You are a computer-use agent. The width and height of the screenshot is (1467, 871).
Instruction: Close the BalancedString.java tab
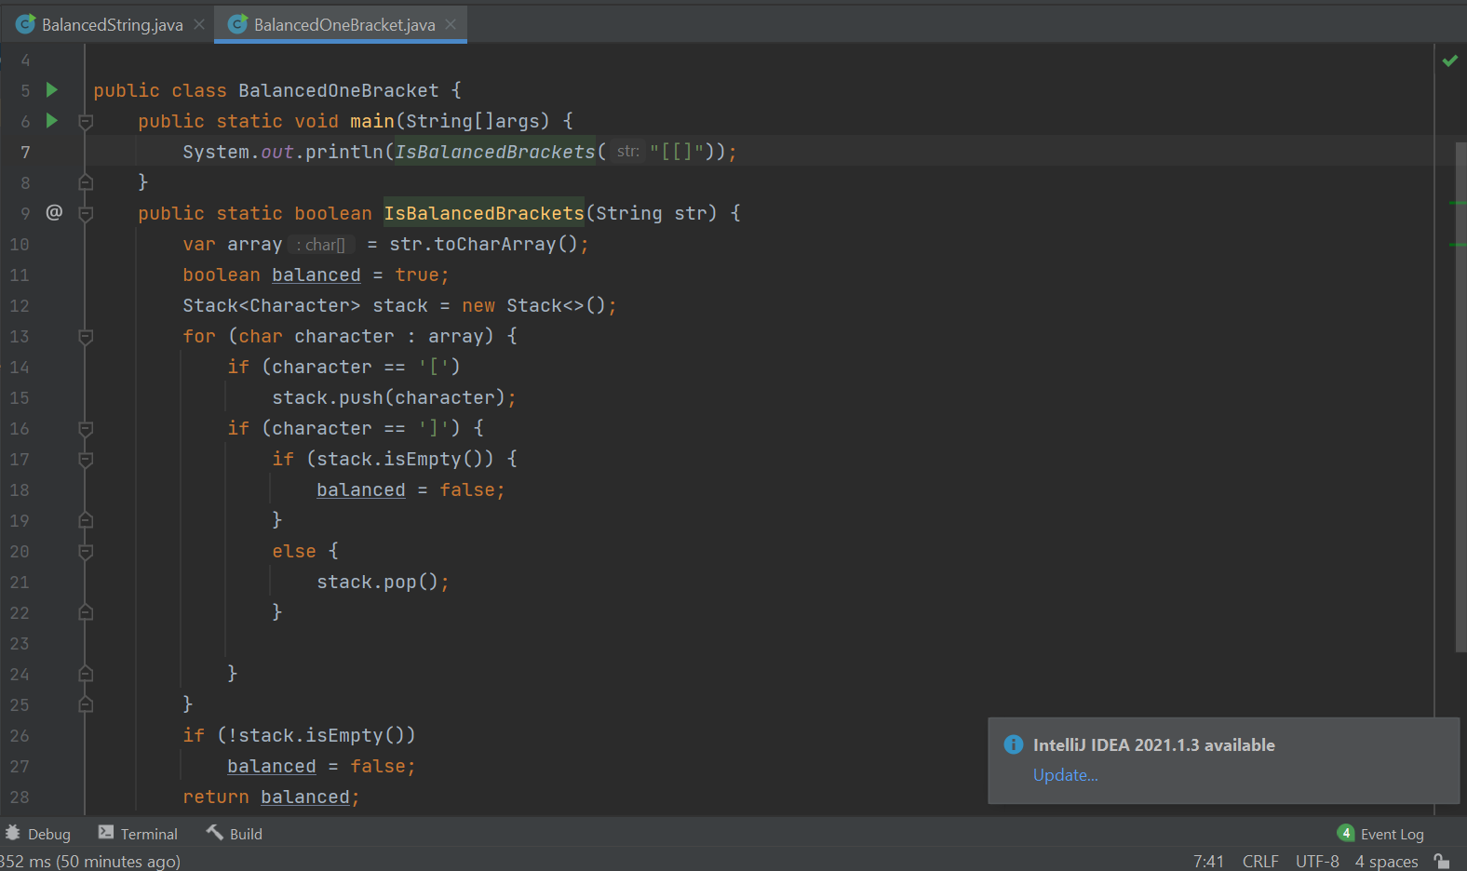pyautogui.click(x=199, y=25)
